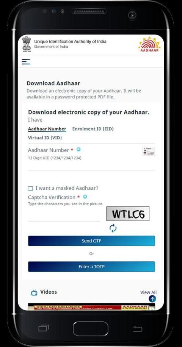Image resolution: width=182 pixels, height=347 pixels.
Task: Open the hamburger navigation menu
Action: tap(26, 61)
